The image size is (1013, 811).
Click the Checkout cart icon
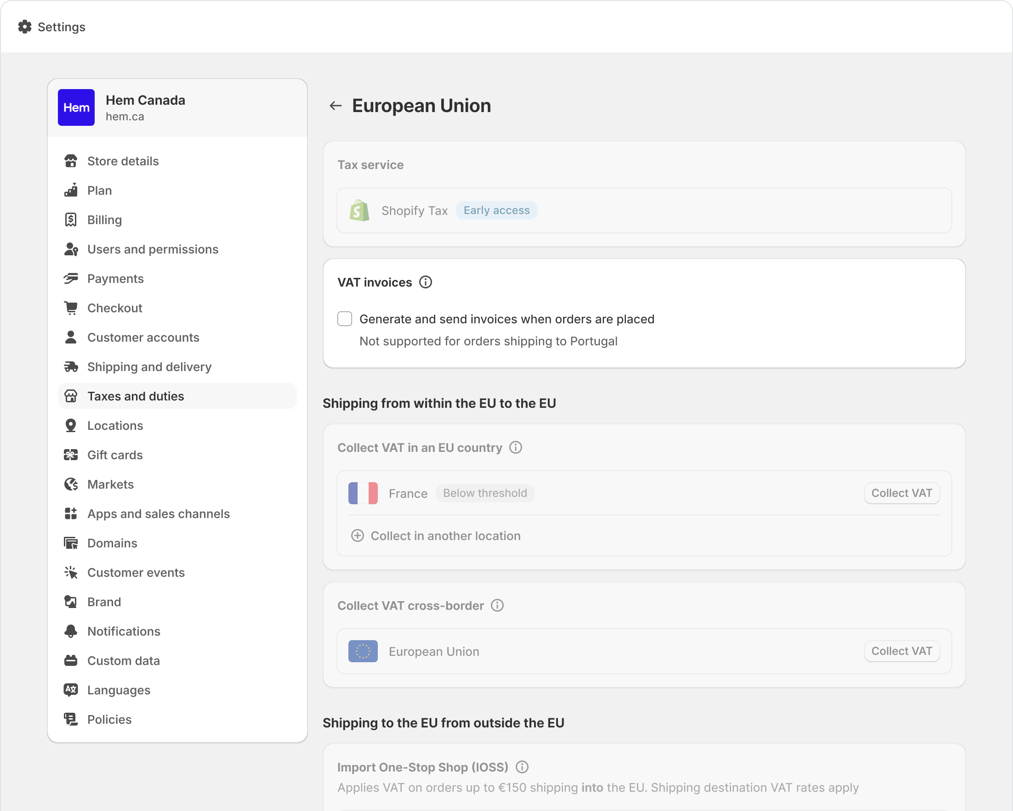pyautogui.click(x=71, y=308)
